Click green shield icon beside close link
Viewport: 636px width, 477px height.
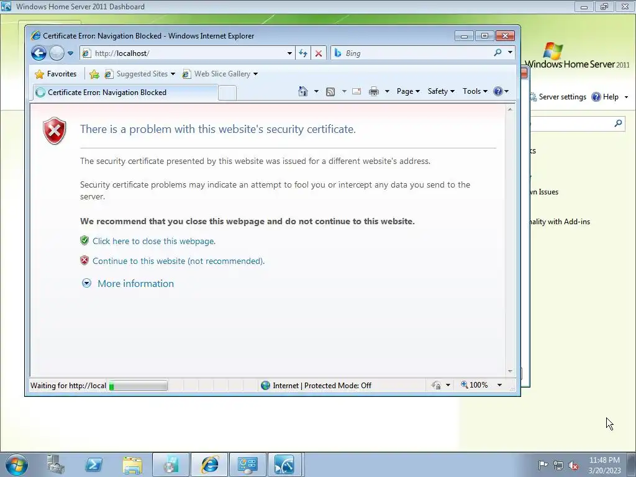(84, 240)
